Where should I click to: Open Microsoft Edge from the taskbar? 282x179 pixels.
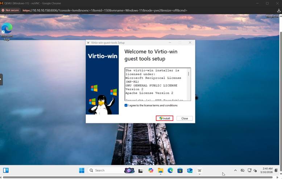tap(170, 170)
